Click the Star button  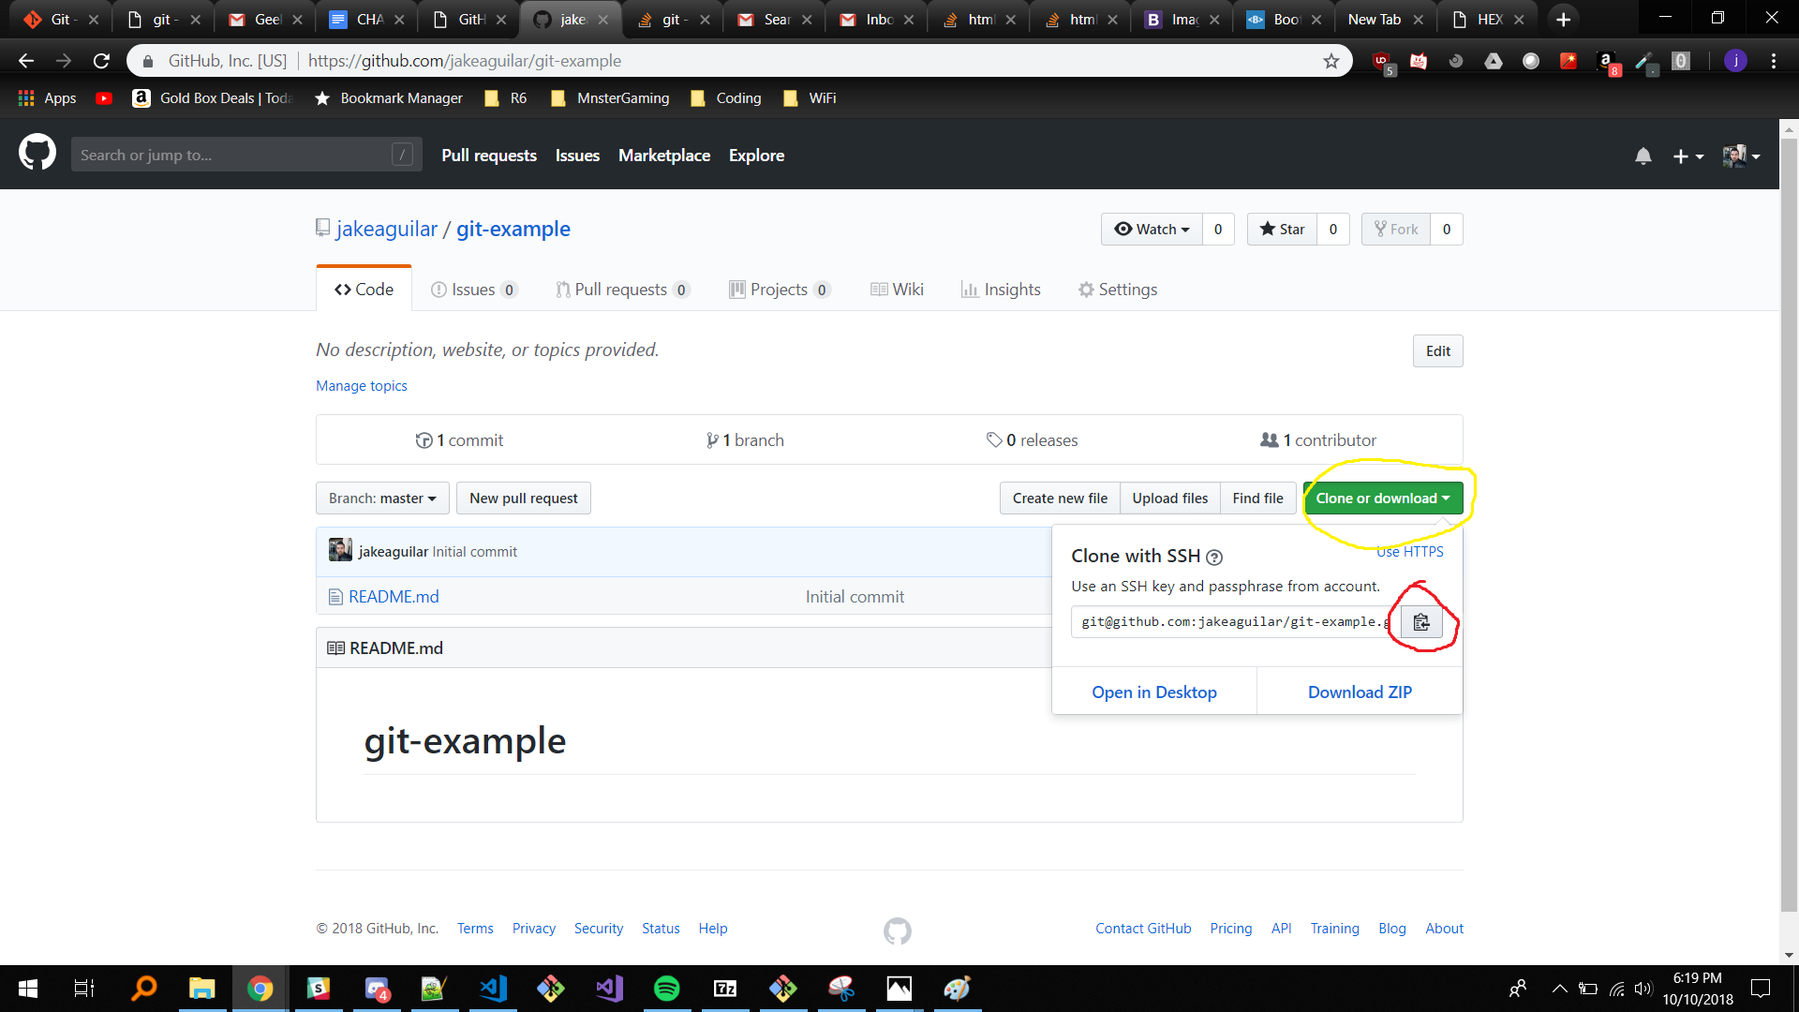point(1282,229)
